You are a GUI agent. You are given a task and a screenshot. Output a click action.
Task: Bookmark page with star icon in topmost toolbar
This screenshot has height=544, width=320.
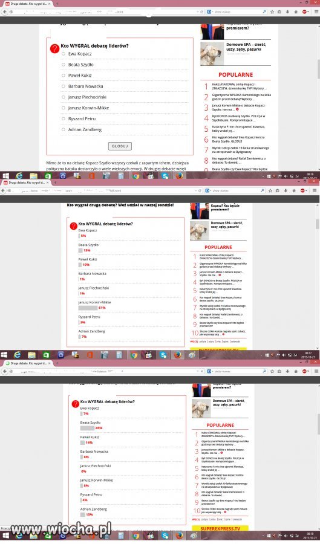[x=272, y=12]
